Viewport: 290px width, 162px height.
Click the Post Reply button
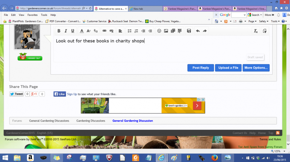pos(200,67)
